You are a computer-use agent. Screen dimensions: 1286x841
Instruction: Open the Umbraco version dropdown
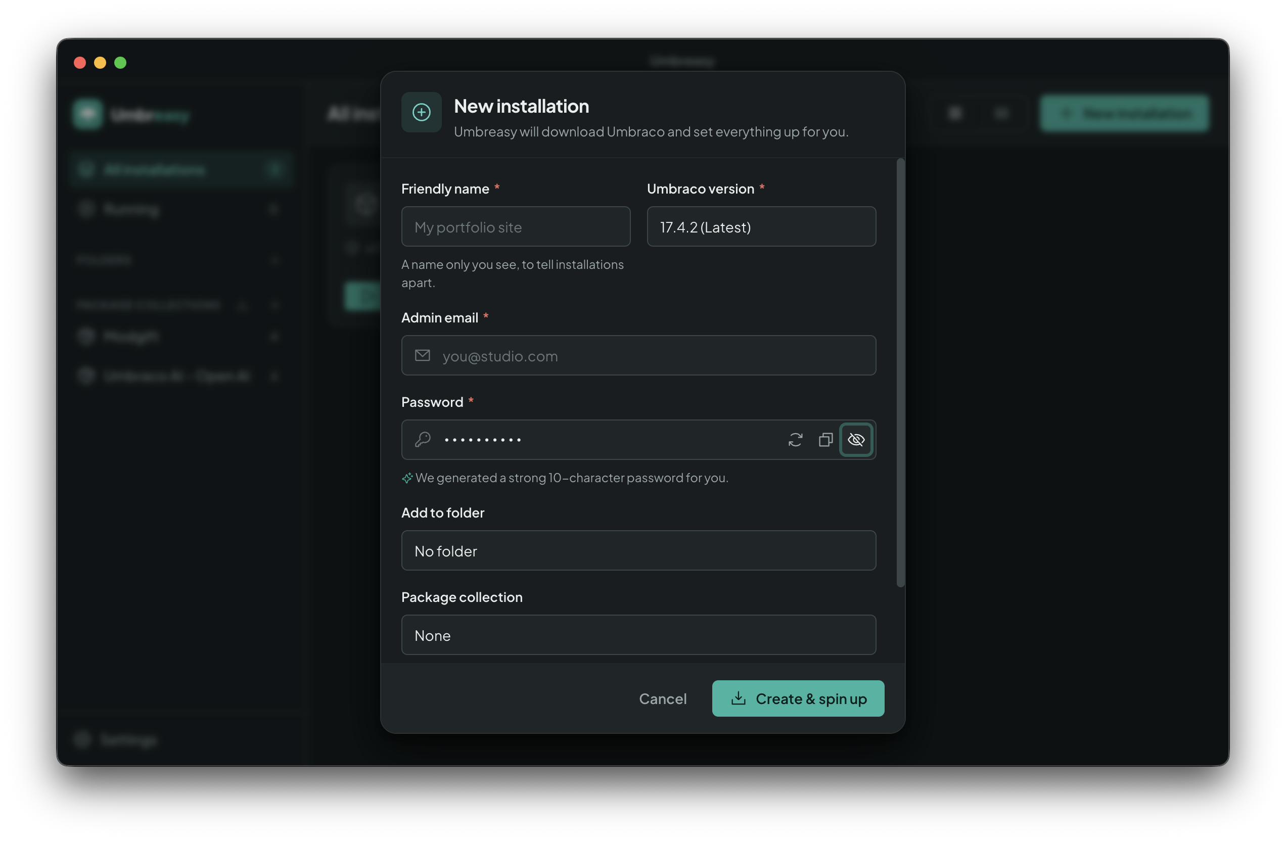[761, 226]
